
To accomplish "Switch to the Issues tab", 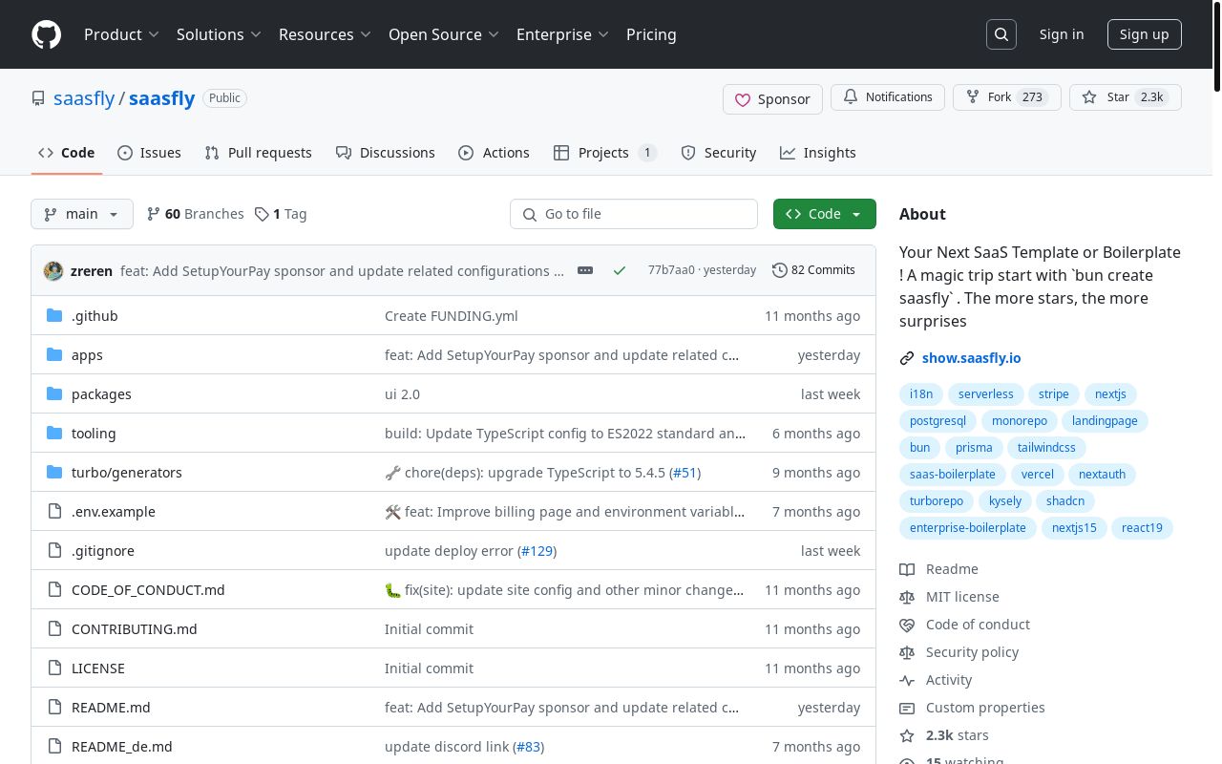I will click(149, 153).
